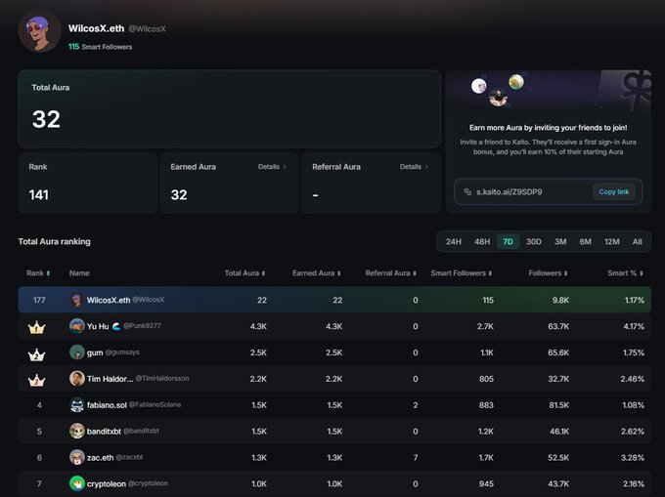This screenshot has height=497, width=665.
Task: Sort table by Smart % column
Action: coord(625,273)
